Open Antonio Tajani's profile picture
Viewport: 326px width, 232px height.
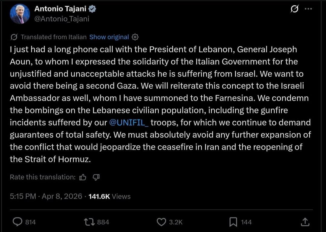pyautogui.click(x=20, y=14)
